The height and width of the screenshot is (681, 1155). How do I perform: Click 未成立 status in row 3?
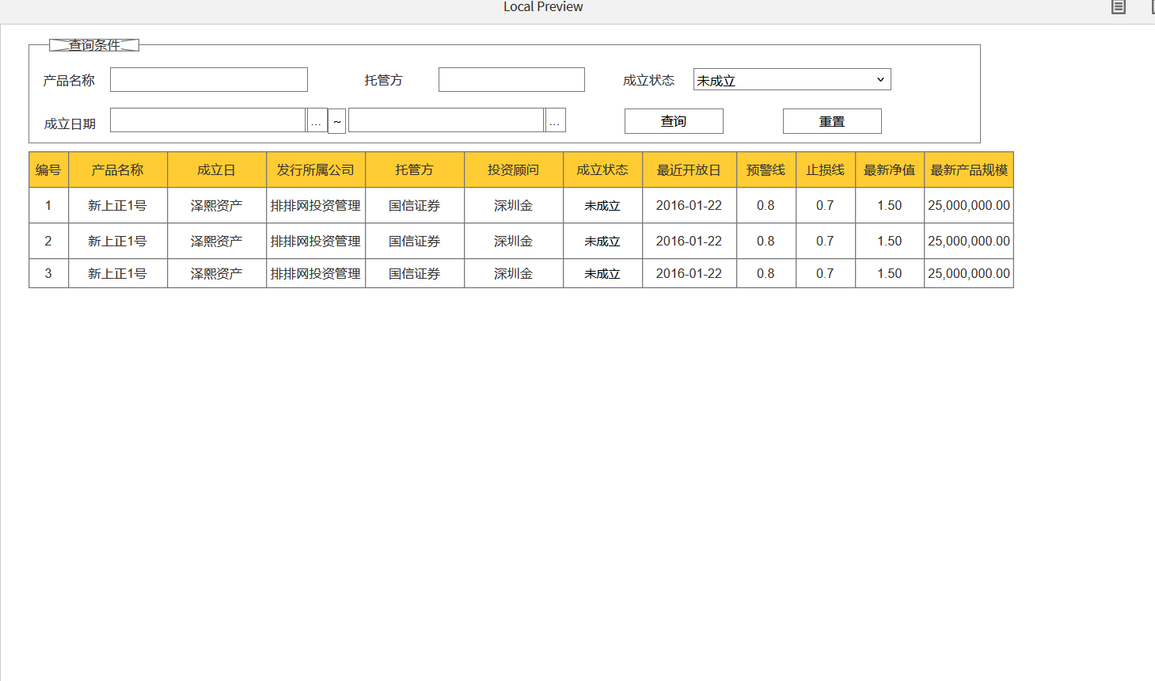pyautogui.click(x=602, y=274)
